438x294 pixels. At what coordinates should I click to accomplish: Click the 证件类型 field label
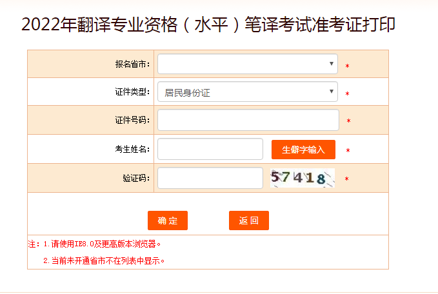(133, 92)
